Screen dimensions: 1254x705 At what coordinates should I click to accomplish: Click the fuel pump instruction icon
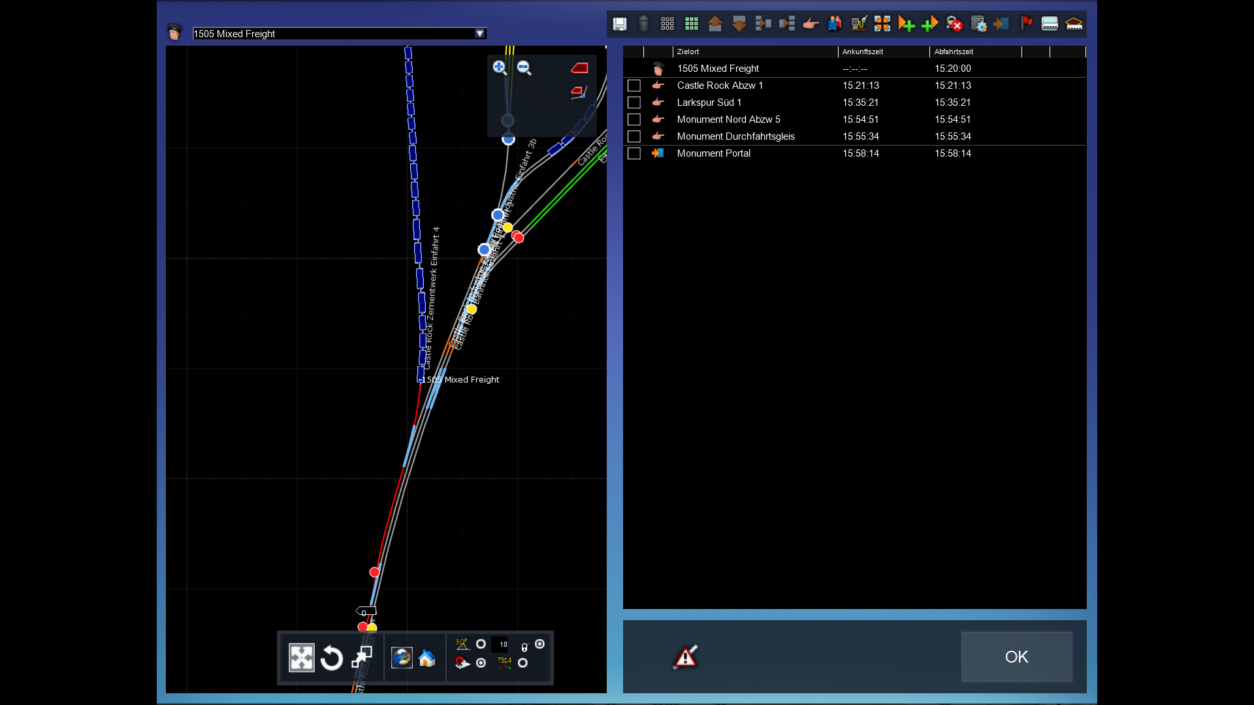(858, 24)
